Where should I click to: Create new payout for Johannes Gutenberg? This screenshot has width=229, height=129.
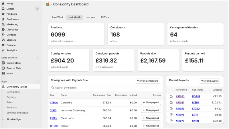coord(151,110)
